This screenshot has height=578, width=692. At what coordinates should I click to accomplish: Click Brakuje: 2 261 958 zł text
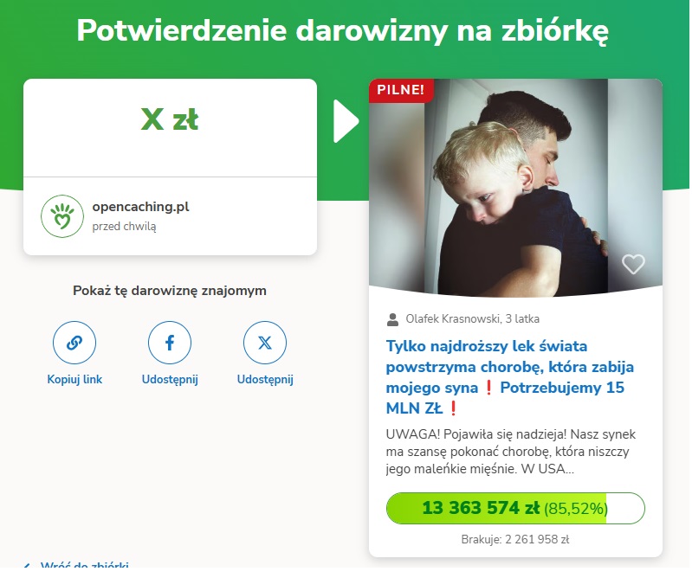[x=515, y=539]
